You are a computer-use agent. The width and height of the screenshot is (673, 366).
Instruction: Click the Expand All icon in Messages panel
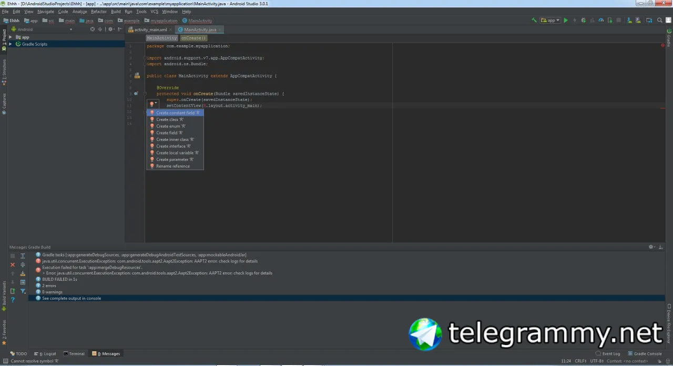click(x=23, y=256)
